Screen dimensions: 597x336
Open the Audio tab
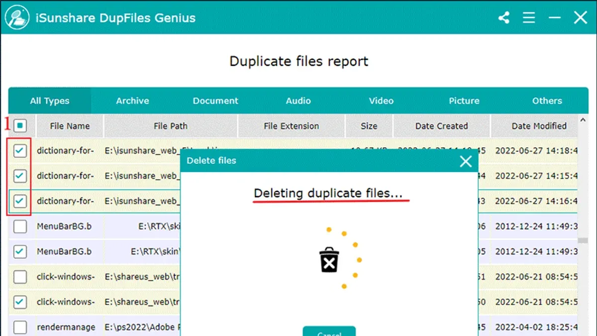[298, 101]
